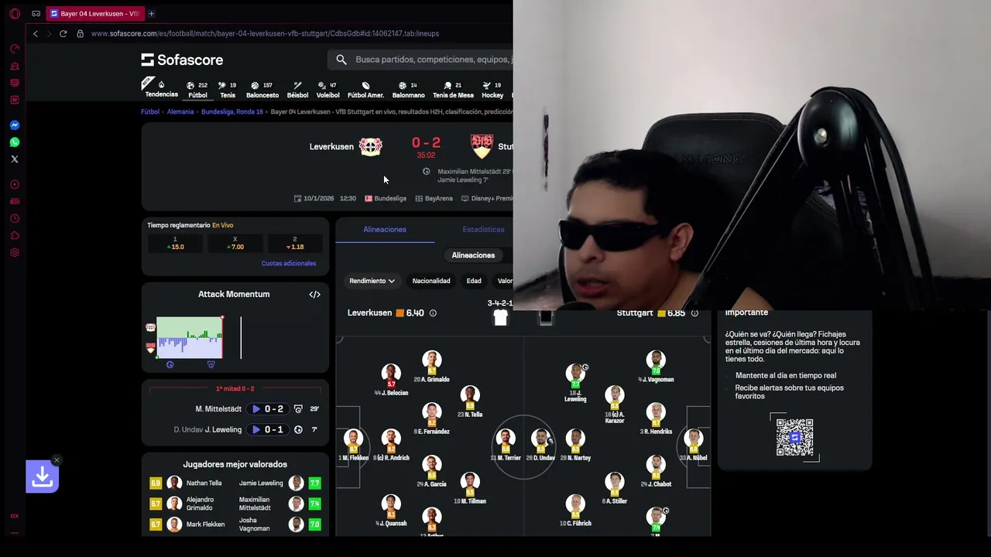Open X (Twitter) in the Opera sidebar
The image size is (991, 557).
(x=14, y=159)
